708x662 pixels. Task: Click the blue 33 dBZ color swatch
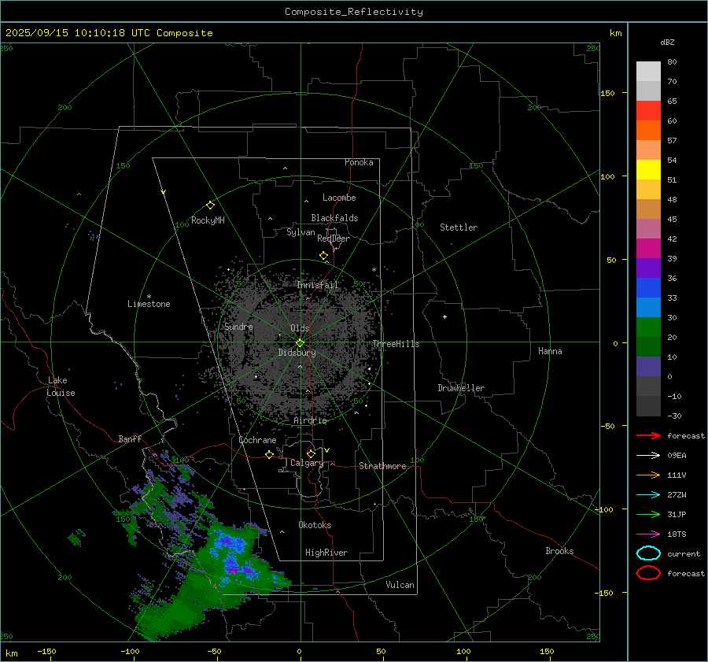tap(648, 288)
